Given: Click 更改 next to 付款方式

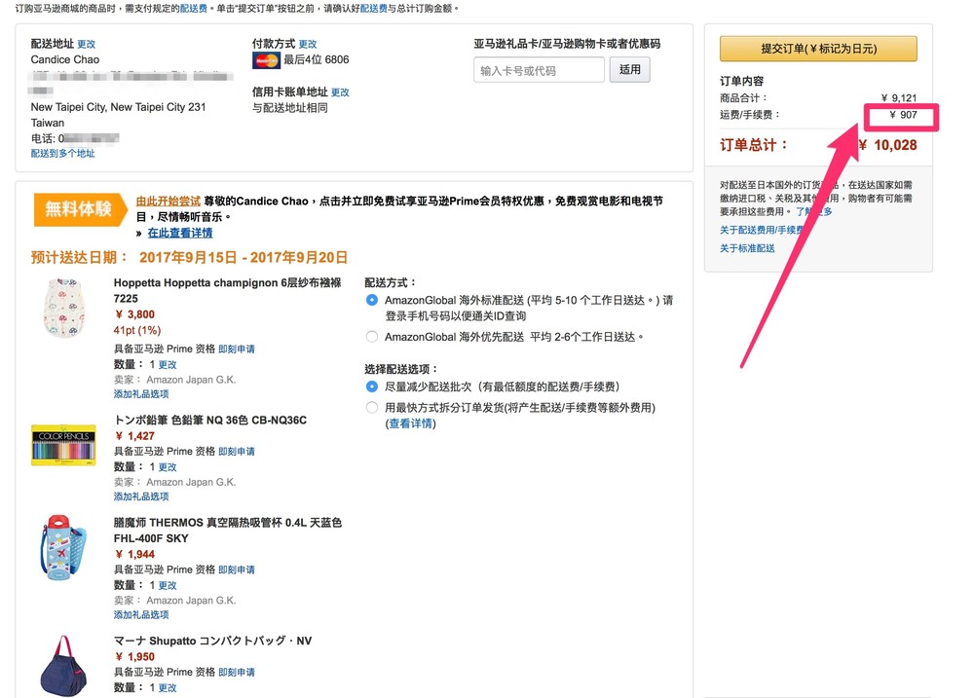Looking at the screenshot, I should (x=308, y=44).
